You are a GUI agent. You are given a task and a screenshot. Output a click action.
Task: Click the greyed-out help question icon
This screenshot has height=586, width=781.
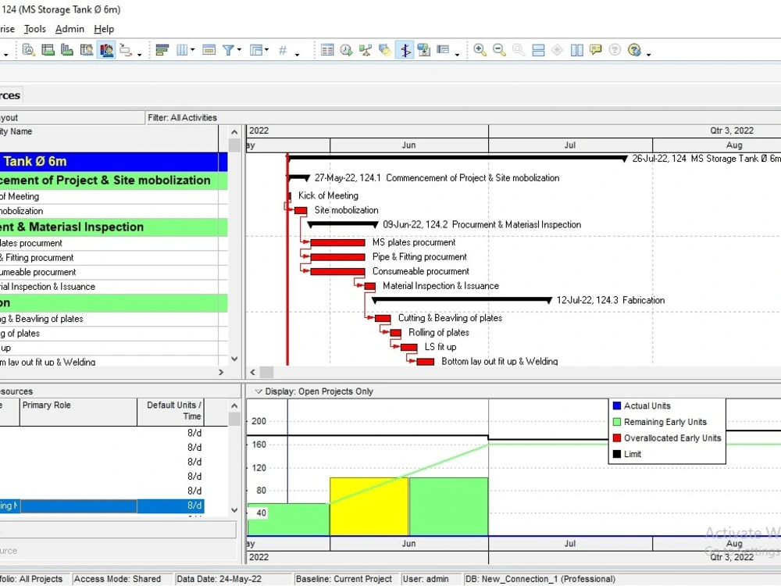tap(615, 50)
